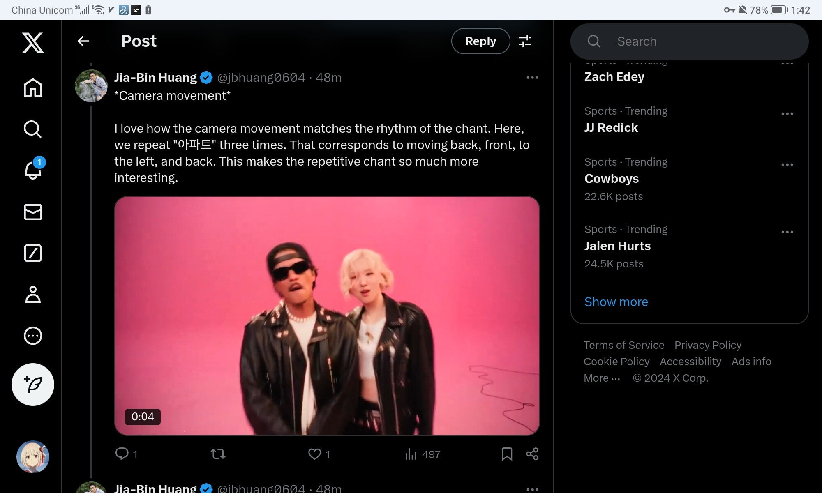Expand the sidebar More circle menu
Viewport: 822px width, 493px height.
(x=33, y=336)
